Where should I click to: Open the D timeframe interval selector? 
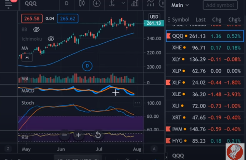coord(67,3)
